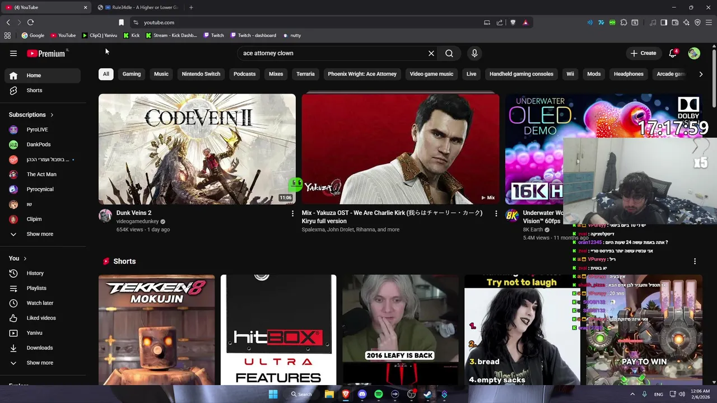Screen dimensions: 717x403
Task: Open the Shorts shelf three-dot menu
Action: [x=695, y=261]
